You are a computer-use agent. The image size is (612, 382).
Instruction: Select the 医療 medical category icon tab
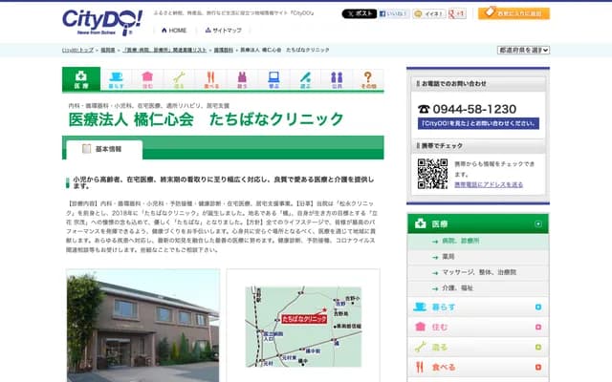pos(81,79)
